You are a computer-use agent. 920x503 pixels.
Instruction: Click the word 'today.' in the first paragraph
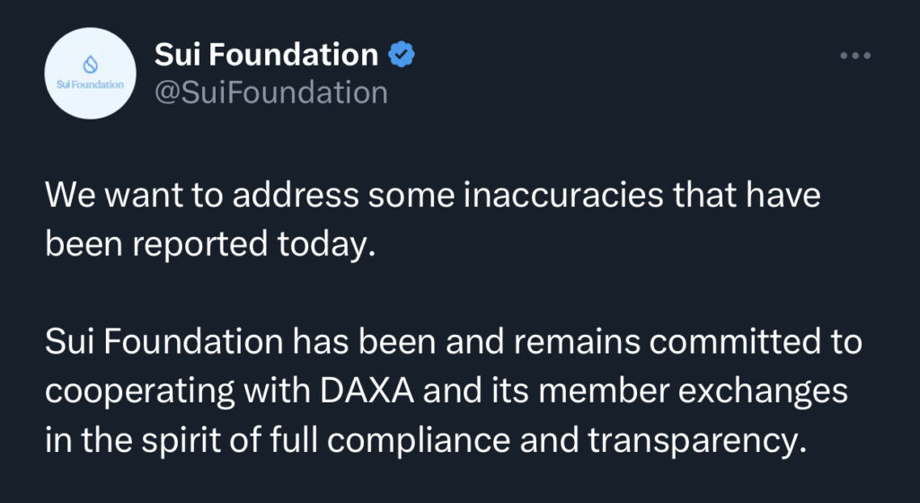[x=326, y=244]
